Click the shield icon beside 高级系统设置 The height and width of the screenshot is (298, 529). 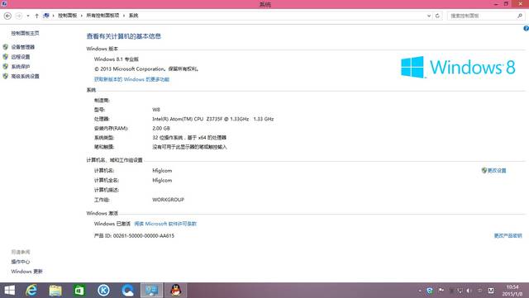[6, 76]
